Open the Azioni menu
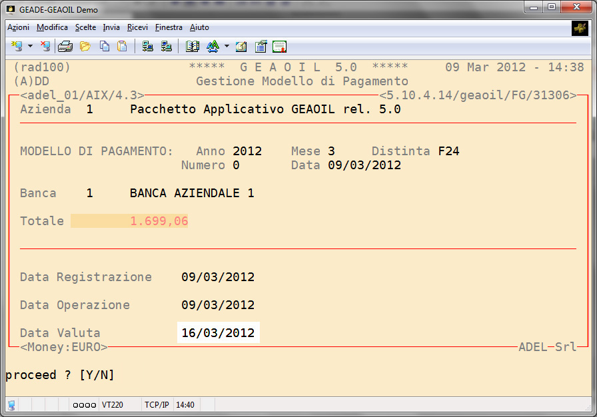Viewport: 597px width, 417px height. pyautogui.click(x=18, y=27)
